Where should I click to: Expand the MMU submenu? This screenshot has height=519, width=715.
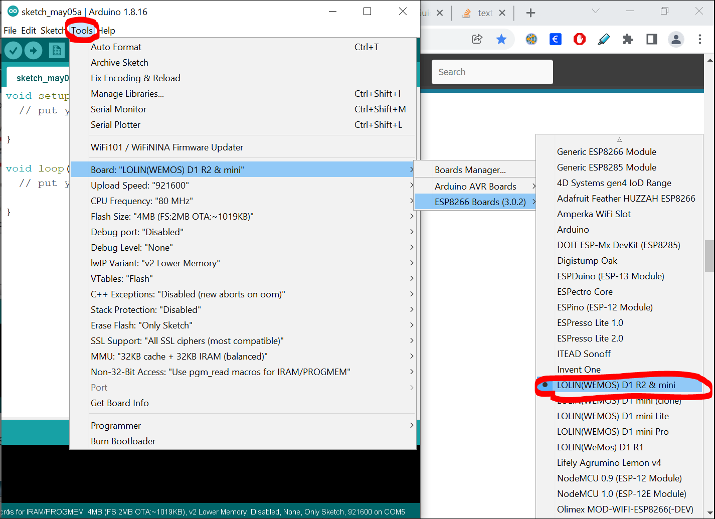tap(243, 356)
